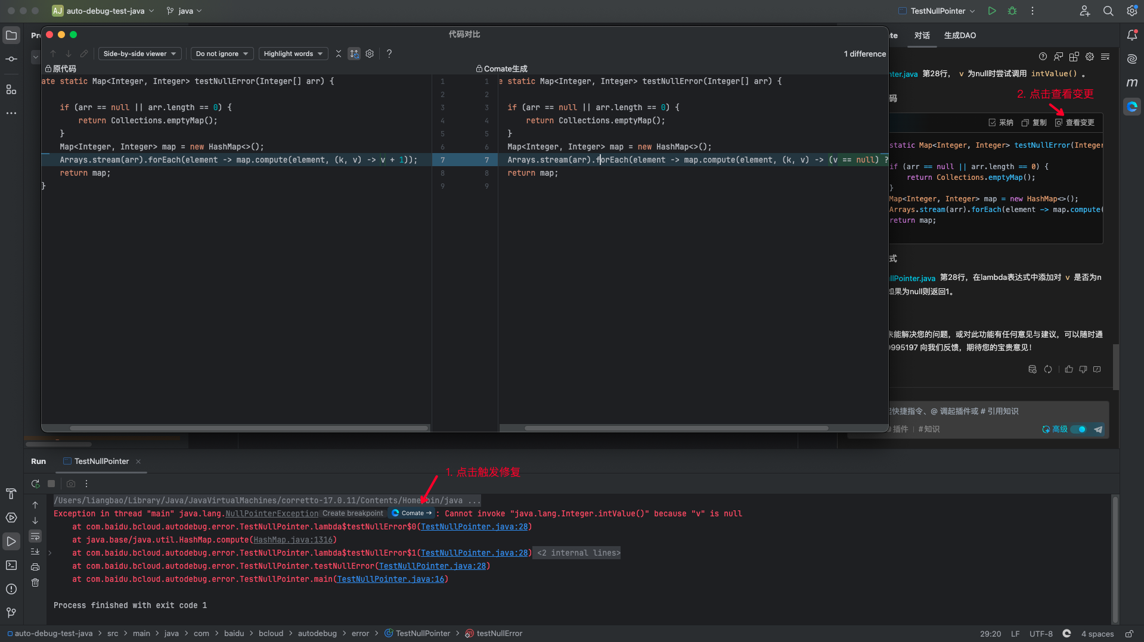This screenshot has height=642, width=1144.
Task: Click Down the stack trace arrow
Action: [35, 521]
